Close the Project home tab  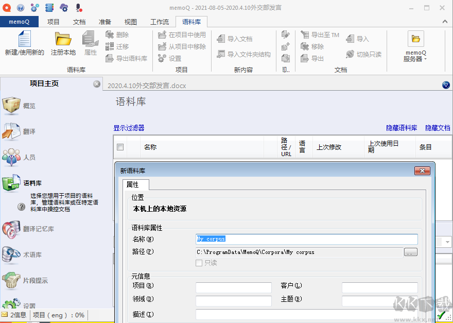coord(97,84)
